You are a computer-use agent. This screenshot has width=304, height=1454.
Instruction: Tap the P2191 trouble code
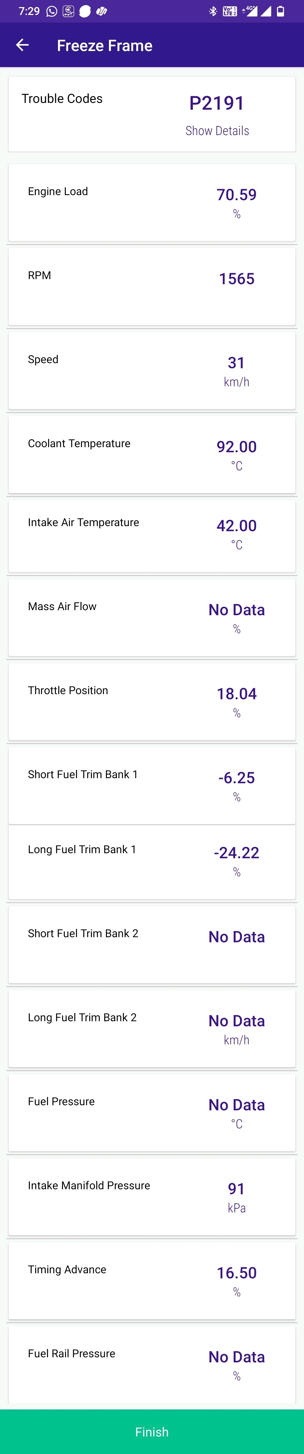coord(217,103)
